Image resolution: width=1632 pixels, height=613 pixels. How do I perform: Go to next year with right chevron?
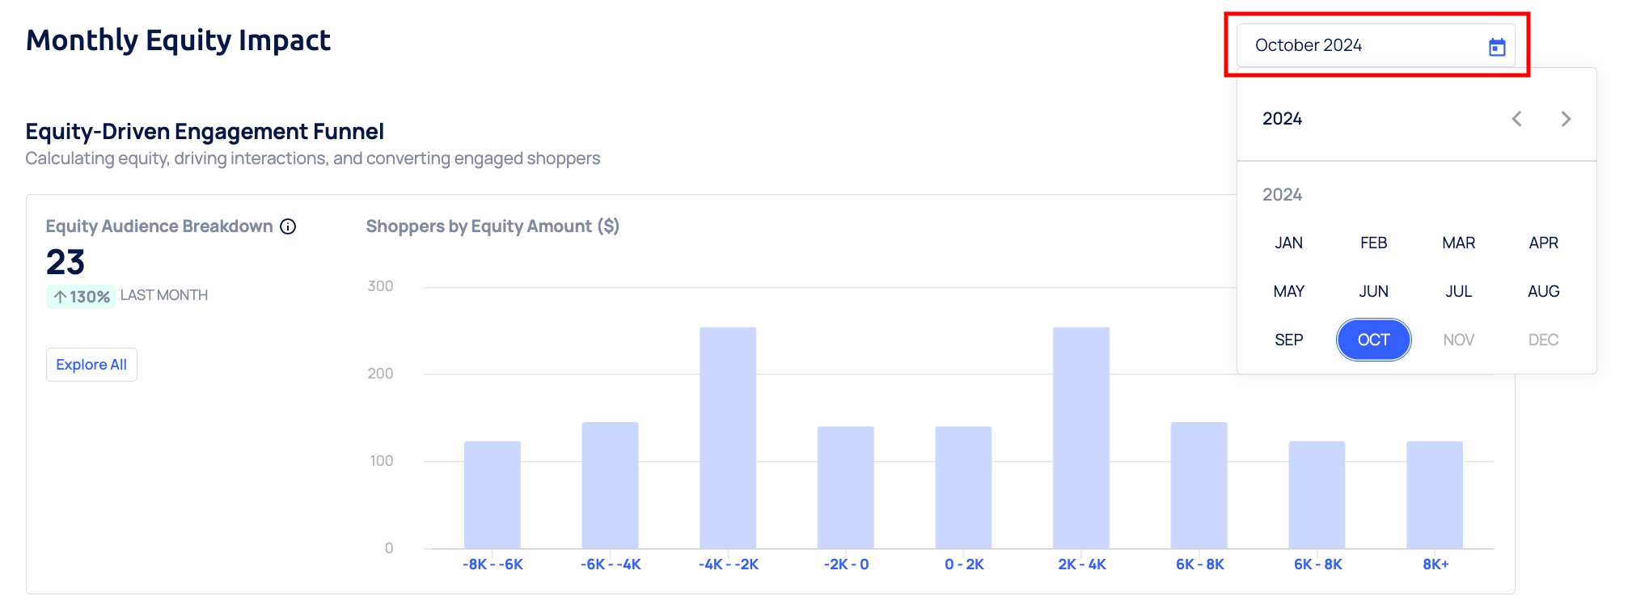click(x=1566, y=119)
